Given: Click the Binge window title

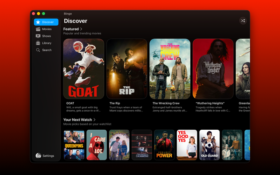Looking at the screenshot, I should [68, 14].
